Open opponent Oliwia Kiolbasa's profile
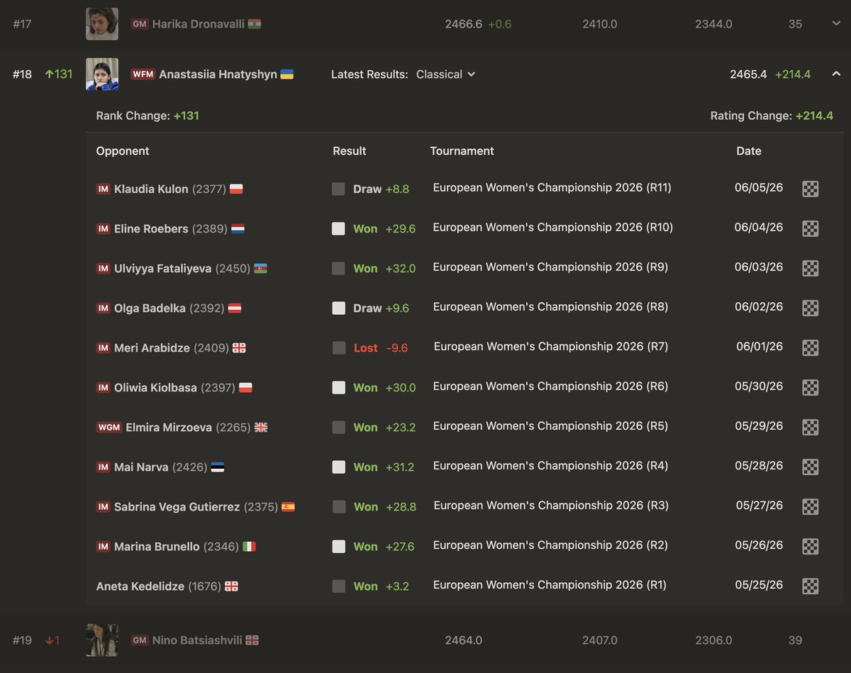 pos(156,388)
